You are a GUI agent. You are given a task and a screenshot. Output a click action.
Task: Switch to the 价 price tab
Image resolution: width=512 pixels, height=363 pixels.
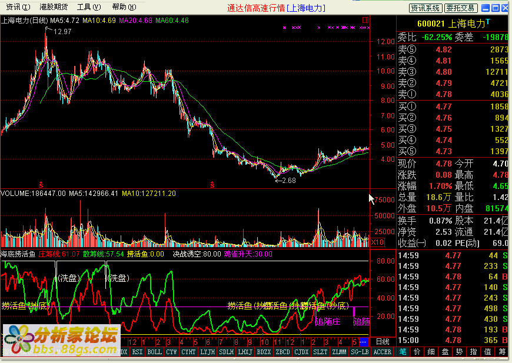417,352
